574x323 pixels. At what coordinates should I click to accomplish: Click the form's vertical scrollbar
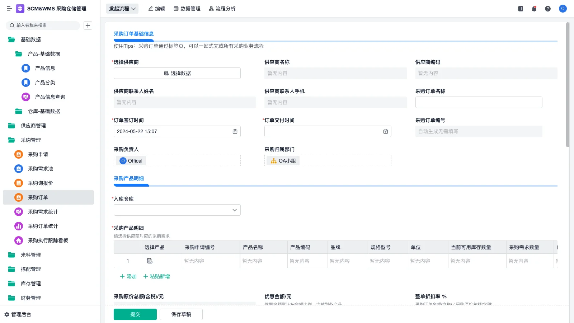point(568,85)
